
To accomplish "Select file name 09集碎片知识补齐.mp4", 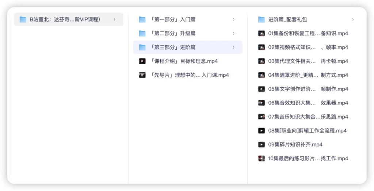I will (295, 145).
